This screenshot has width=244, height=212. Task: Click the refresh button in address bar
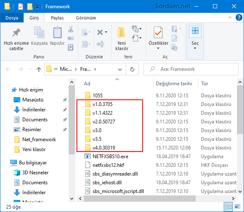click(x=132, y=69)
